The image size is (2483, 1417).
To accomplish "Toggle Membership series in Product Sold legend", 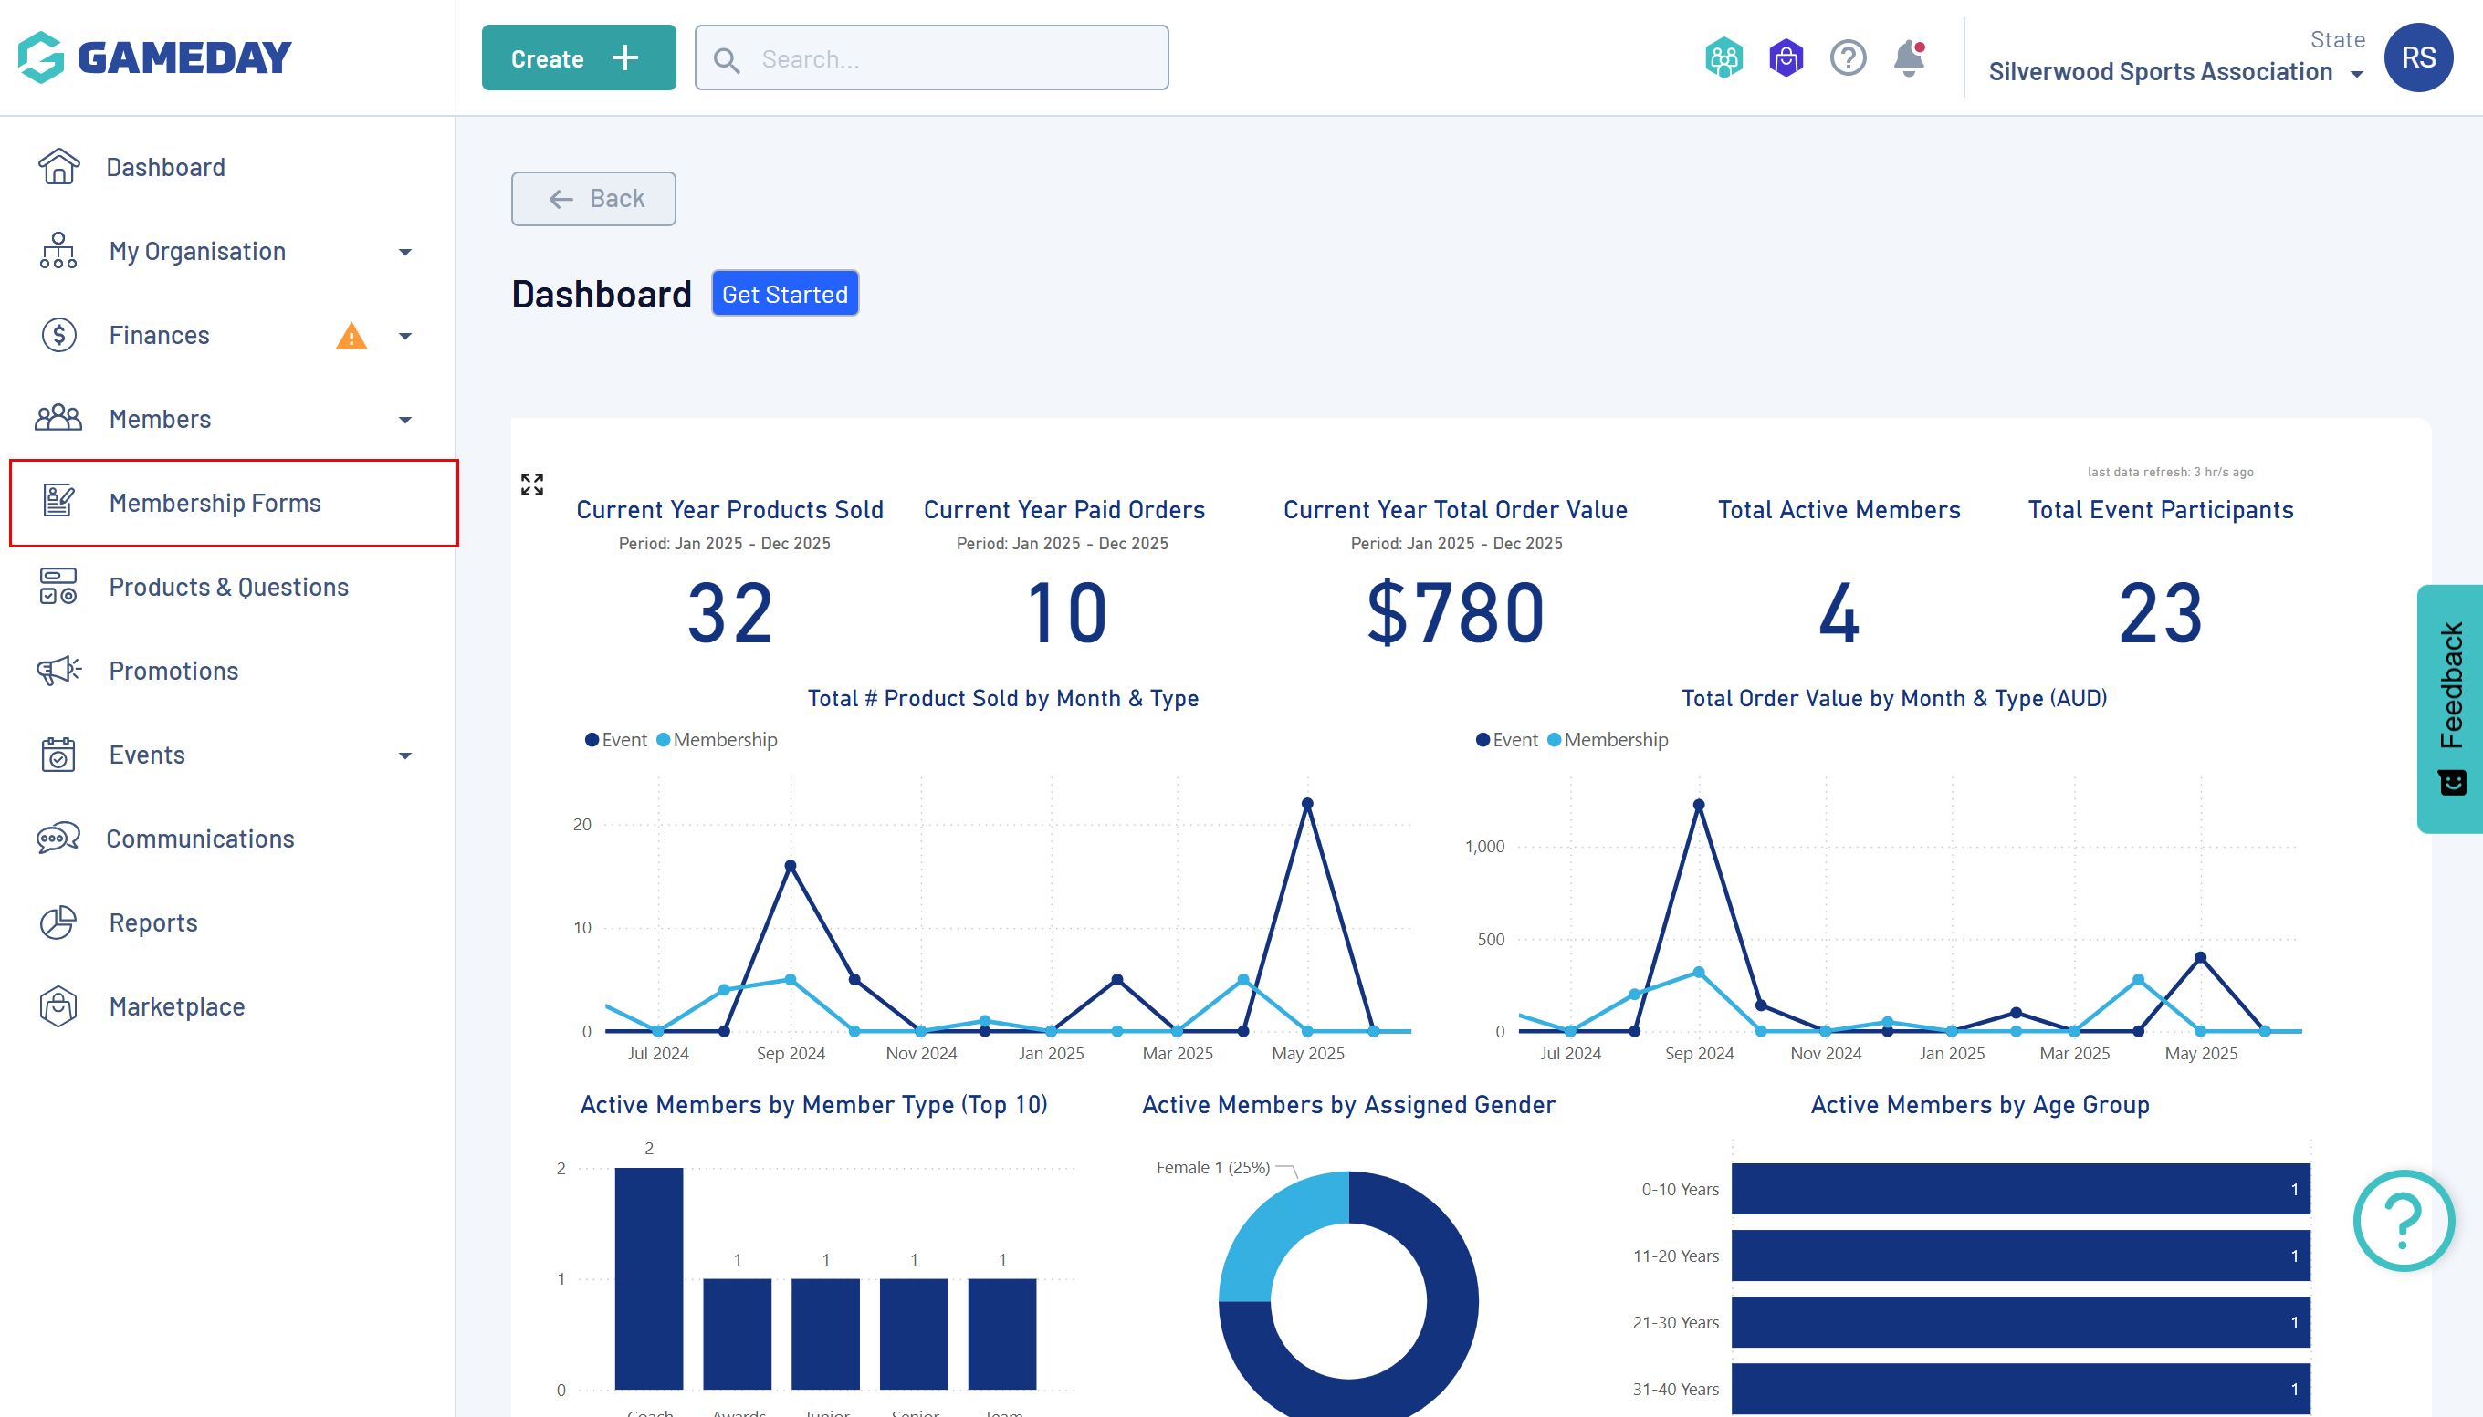I will tap(717, 740).
